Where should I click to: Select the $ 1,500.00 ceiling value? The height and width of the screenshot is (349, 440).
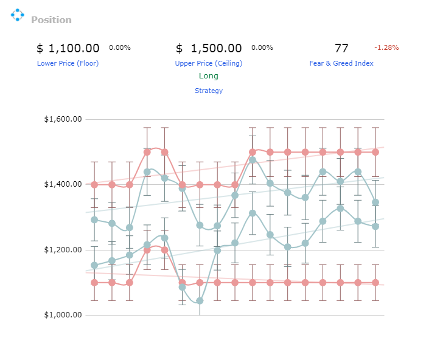click(x=209, y=48)
